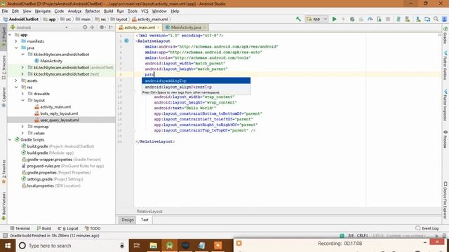Viewport: 449px width, 252px height.
Task: Open the Terminal tool window
Action: [20, 228]
